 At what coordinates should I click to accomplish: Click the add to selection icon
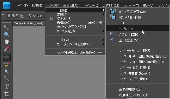tap(14, 16)
